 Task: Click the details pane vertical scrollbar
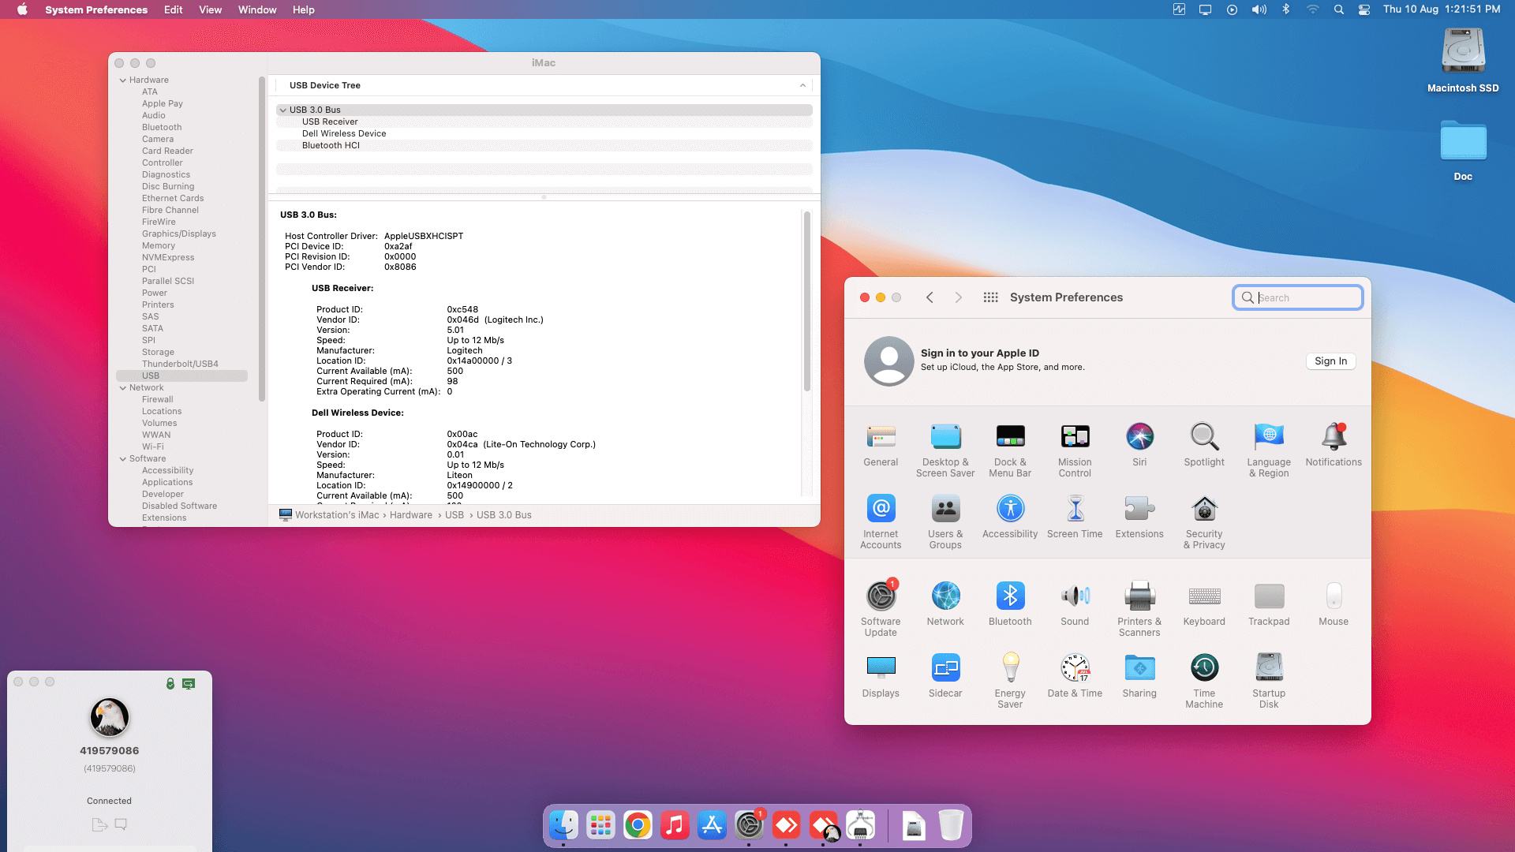tap(806, 301)
